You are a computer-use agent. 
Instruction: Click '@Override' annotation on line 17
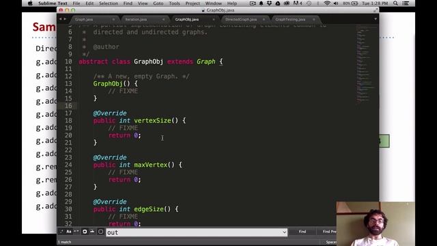pyautogui.click(x=110, y=113)
